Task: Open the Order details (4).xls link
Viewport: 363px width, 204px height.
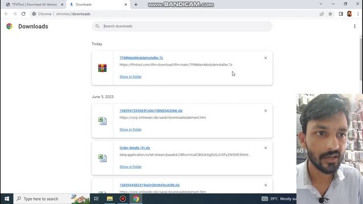Action: coord(135,148)
